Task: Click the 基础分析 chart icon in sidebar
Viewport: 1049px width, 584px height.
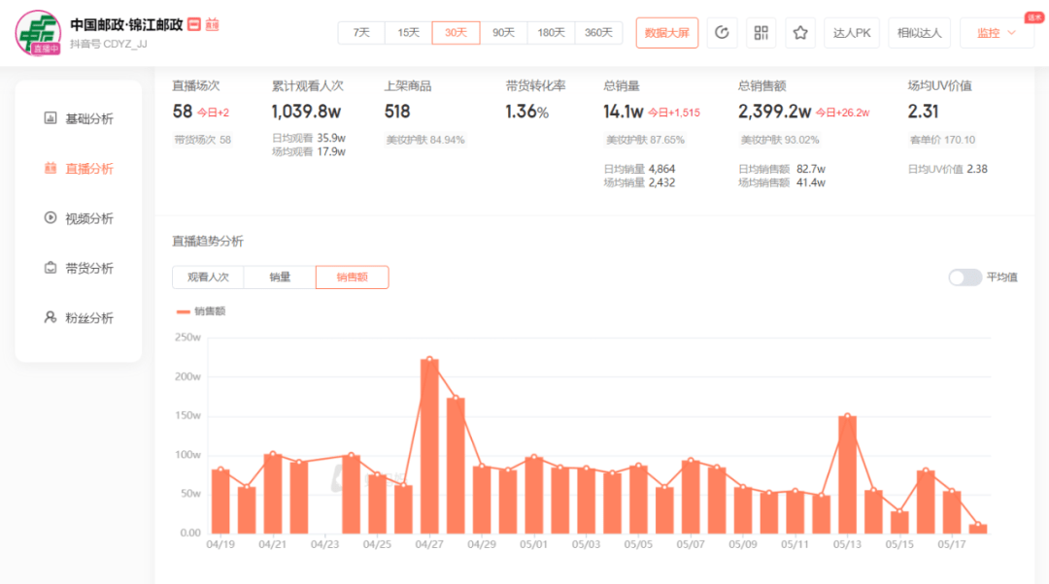Action: [51, 118]
